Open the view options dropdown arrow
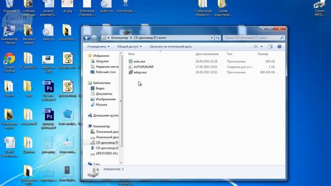 point(261,47)
